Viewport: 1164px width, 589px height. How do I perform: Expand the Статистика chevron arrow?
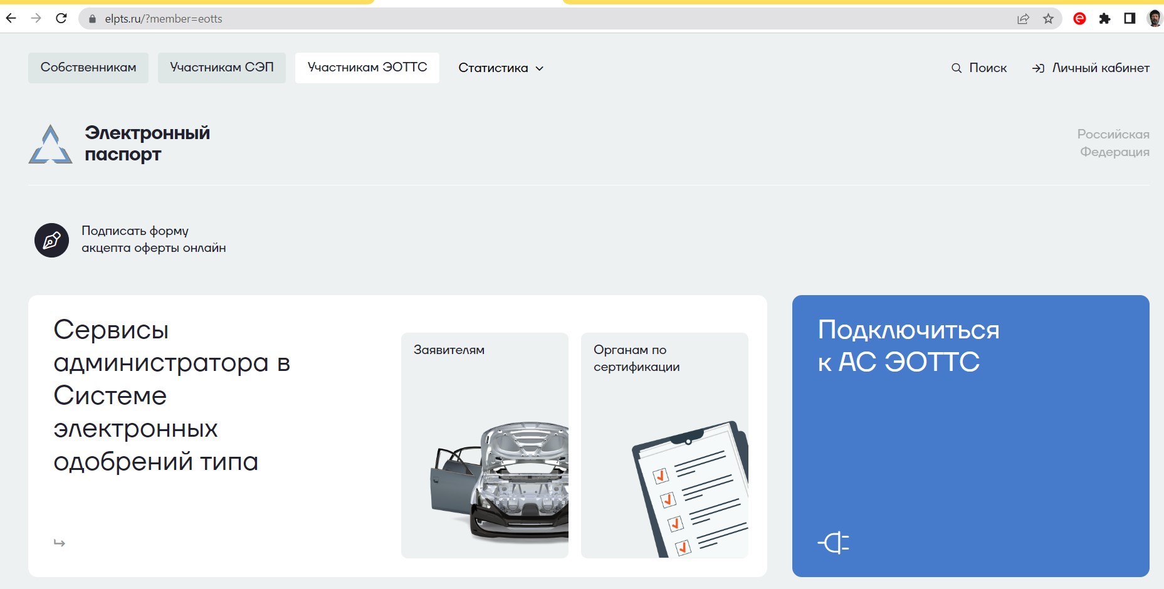coord(539,68)
